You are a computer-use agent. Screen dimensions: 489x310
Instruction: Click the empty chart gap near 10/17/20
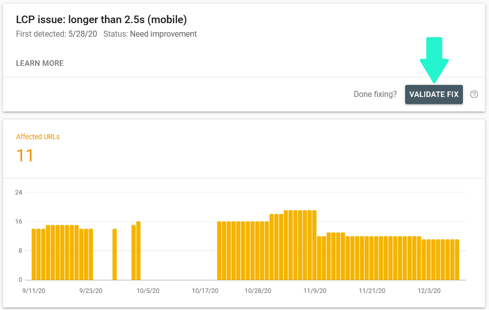coord(201,251)
